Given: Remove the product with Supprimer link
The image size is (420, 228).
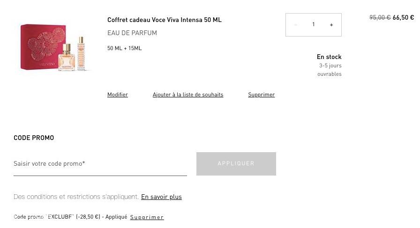Looking at the screenshot, I should click(x=262, y=95).
